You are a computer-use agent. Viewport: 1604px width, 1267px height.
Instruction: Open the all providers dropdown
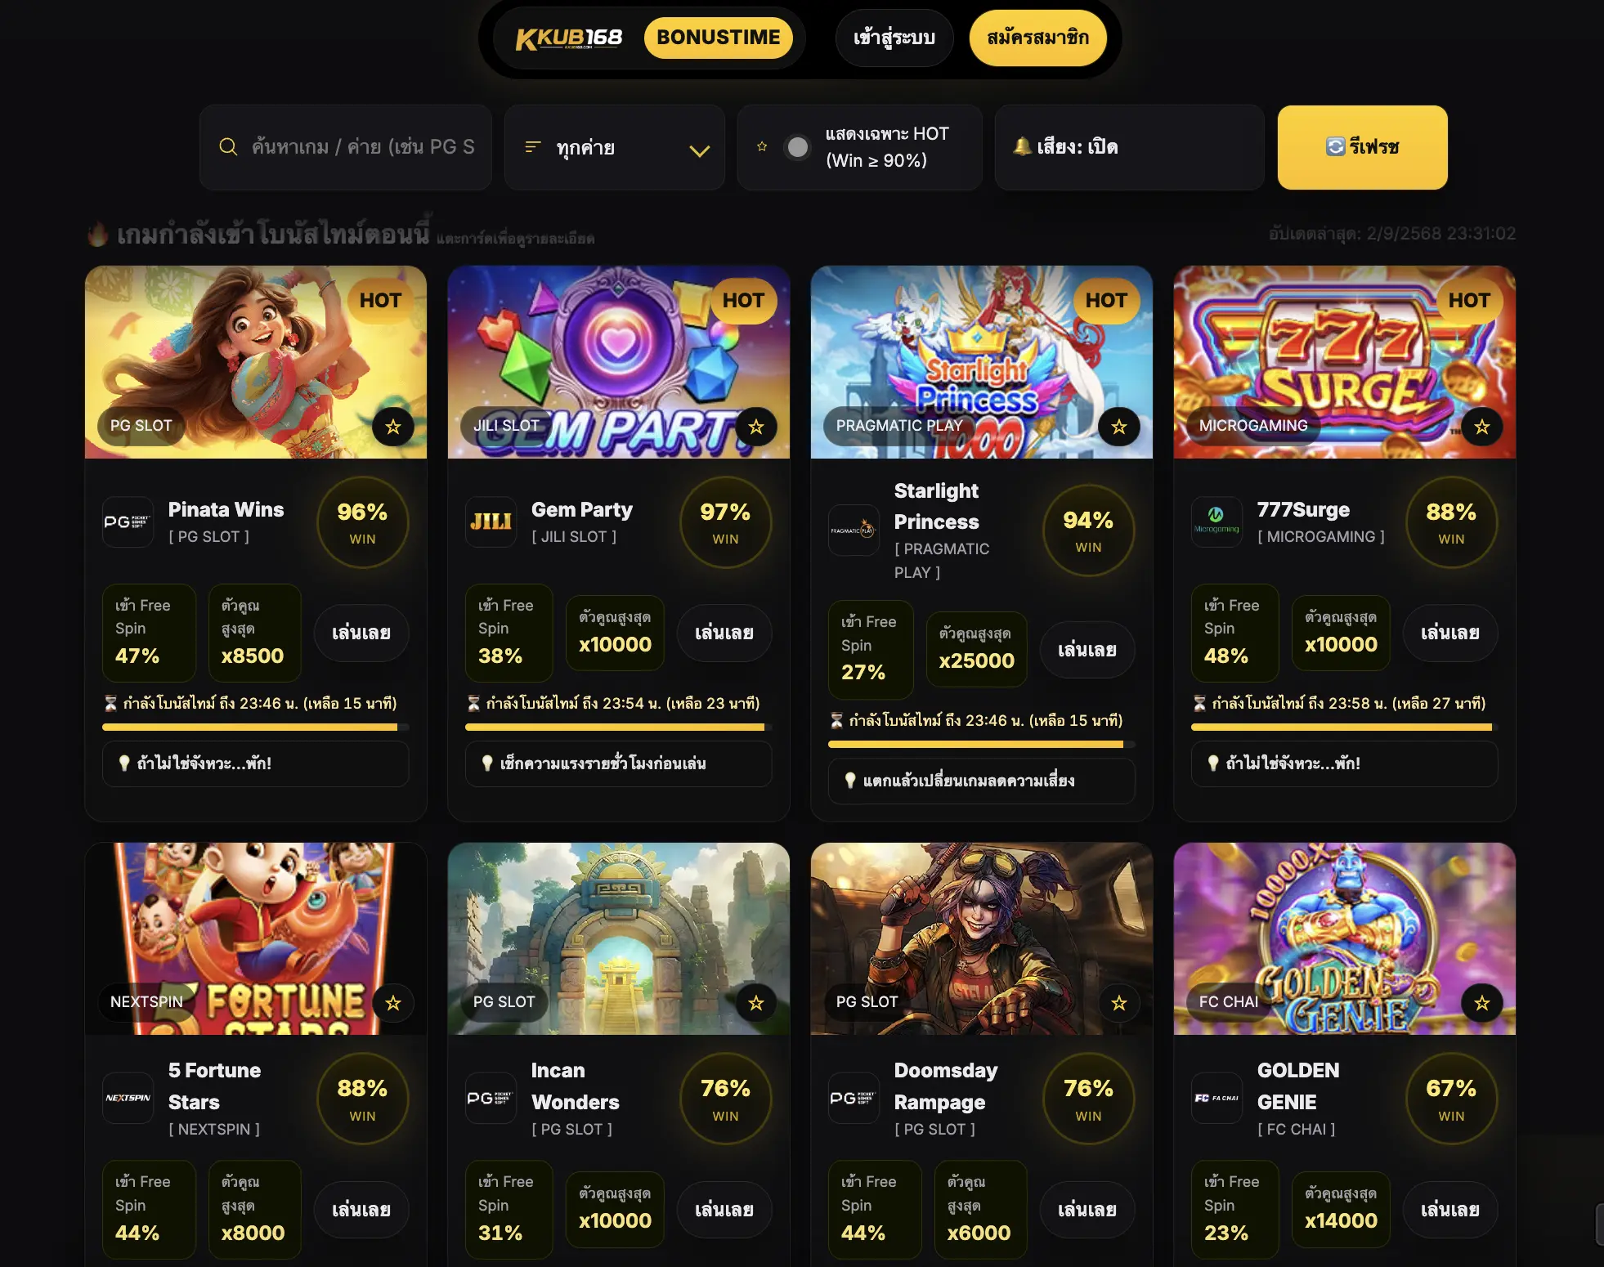click(615, 147)
